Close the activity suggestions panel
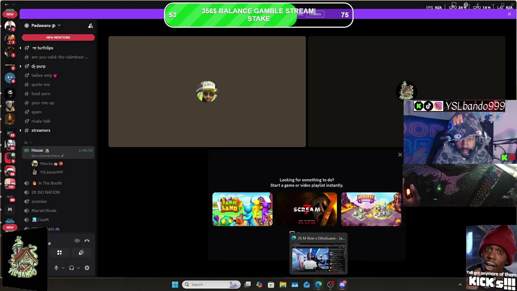Image resolution: width=517 pixels, height=291 pixels. coord(400,155)
